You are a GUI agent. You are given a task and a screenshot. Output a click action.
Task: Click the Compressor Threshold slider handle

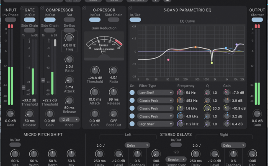(43, 80)
